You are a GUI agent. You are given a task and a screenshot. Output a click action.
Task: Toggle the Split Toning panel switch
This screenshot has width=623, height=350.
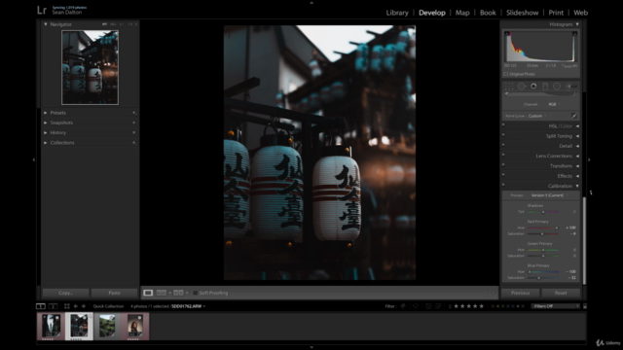503,135
